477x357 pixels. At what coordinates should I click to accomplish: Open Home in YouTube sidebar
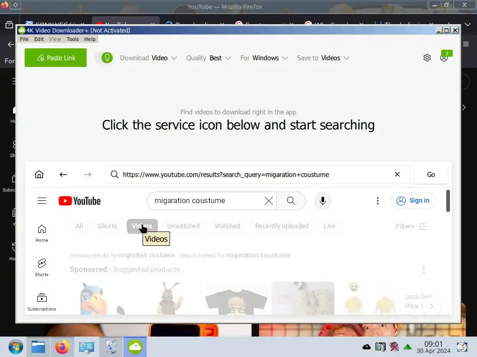41,233
